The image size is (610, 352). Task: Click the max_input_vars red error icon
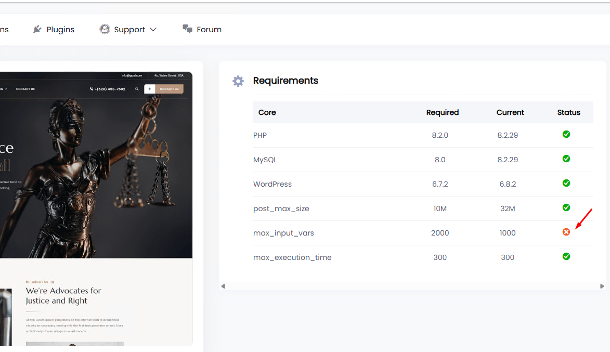point(566,232)
